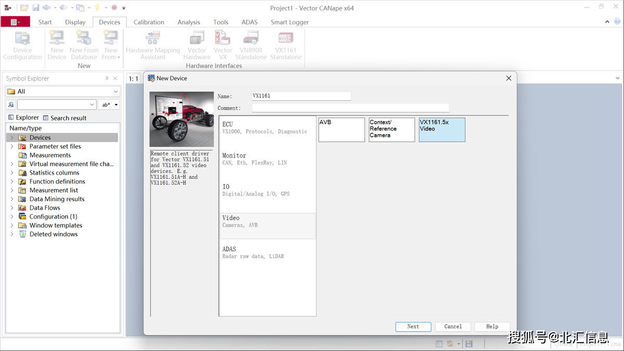Switch to the Search result tab

64,118
